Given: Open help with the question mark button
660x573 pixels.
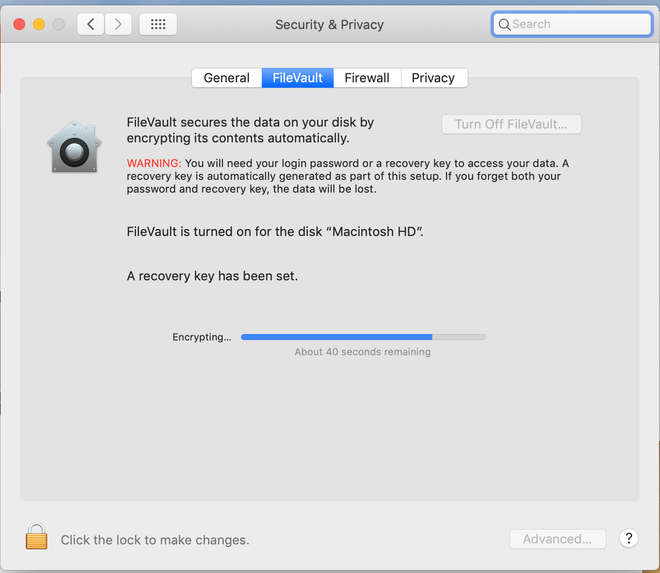Looking at the screenshot, I should pos(629,539).
